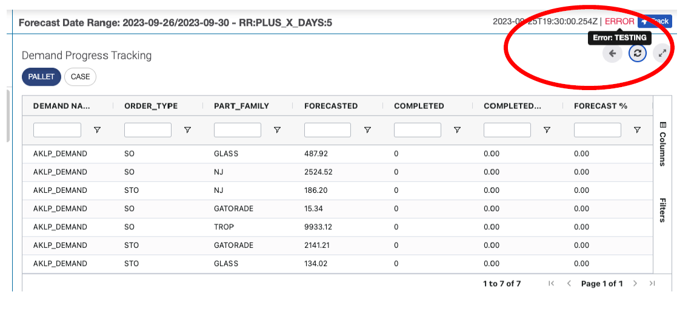Jump to last page of table
694x312 pixels.
652,284
